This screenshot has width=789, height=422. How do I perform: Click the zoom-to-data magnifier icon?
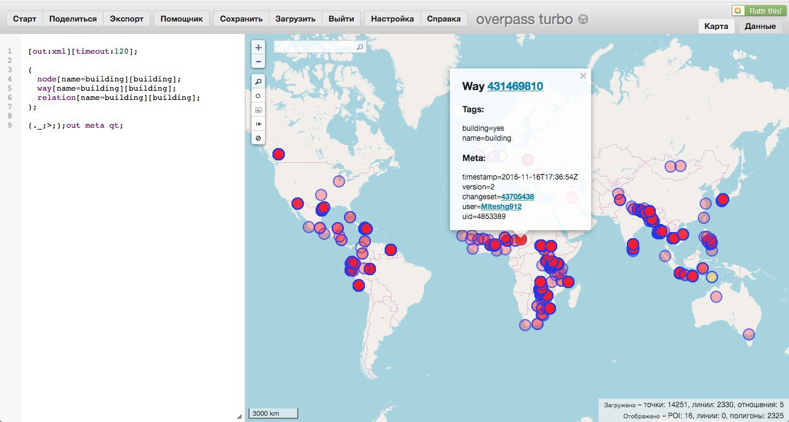click(x=258, y=81)
